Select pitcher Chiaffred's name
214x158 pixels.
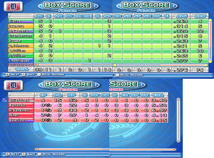pos(21,100)
